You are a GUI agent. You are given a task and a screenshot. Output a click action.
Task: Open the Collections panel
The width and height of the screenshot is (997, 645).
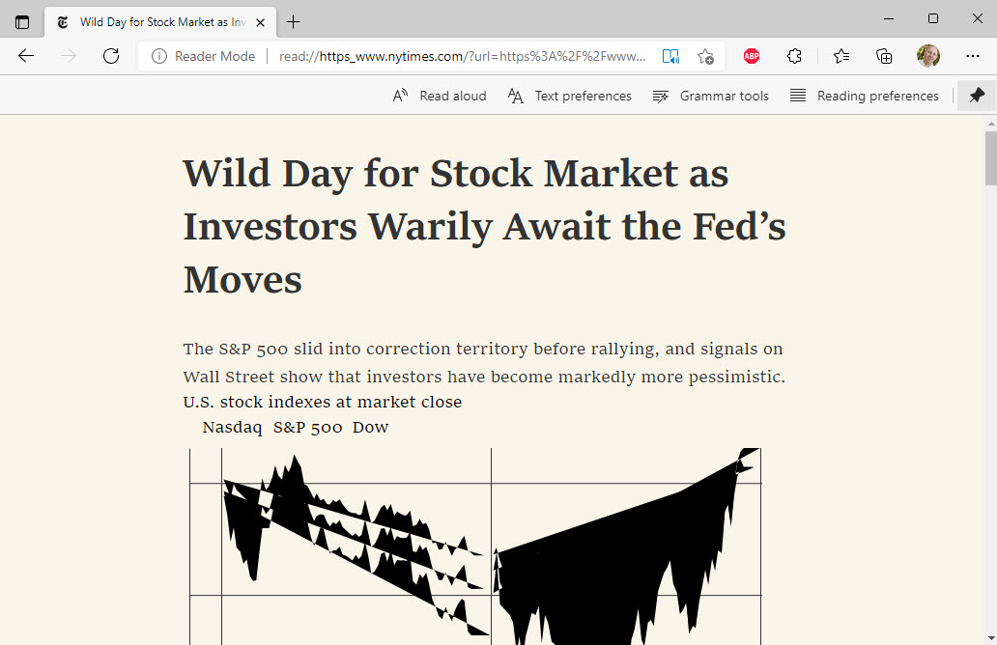pyautogui.click(x=884, y=56)
